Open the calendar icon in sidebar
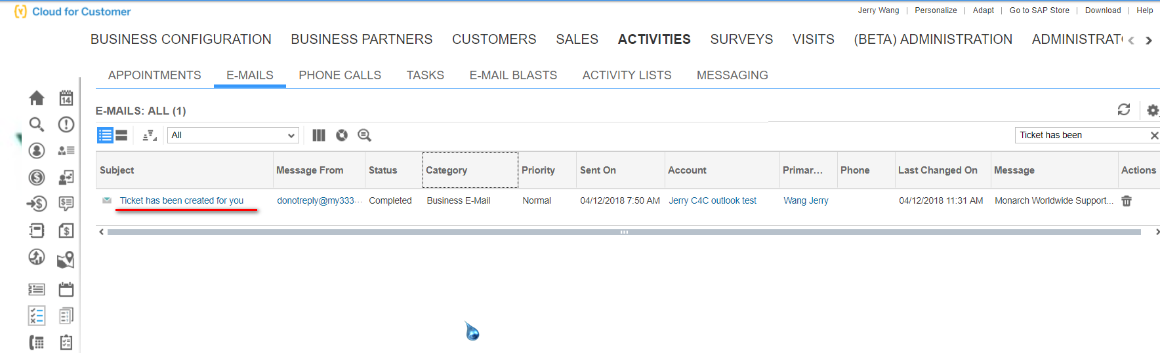The image size is (1160, 353). [x=66, y=98]
